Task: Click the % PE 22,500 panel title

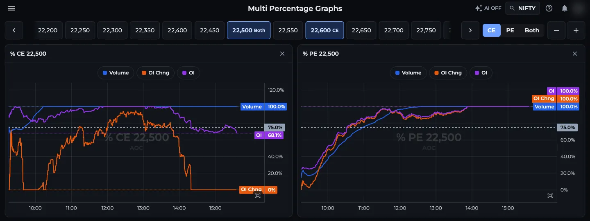Action: 321,54
